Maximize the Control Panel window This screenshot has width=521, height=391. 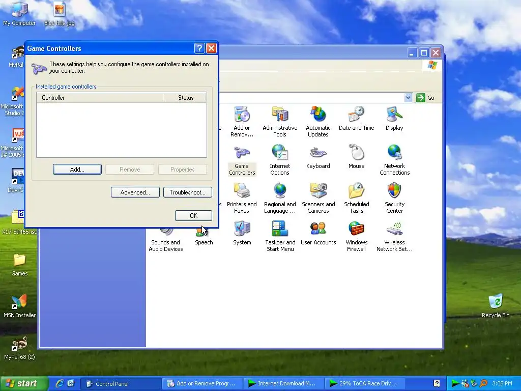pyautogui.click(x=424, y=52)
